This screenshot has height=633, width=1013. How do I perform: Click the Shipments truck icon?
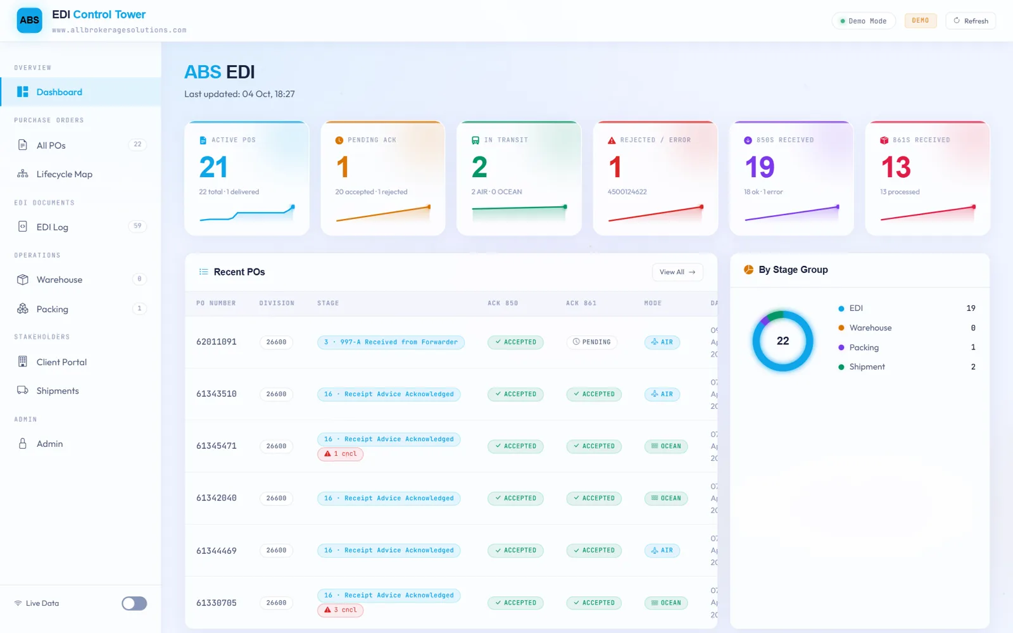click(23, 390)
